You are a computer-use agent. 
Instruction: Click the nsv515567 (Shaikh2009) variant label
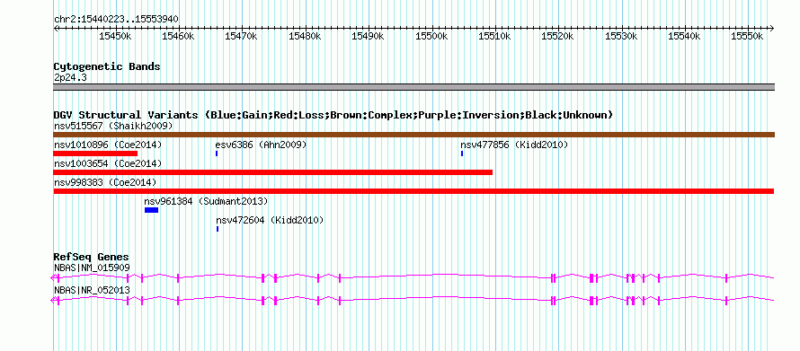coord(113,126)
